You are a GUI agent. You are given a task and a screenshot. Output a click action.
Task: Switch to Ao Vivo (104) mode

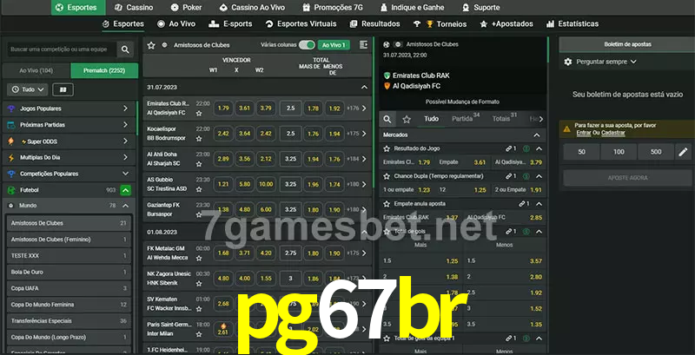pyautogui.click(x=36, y=70)
